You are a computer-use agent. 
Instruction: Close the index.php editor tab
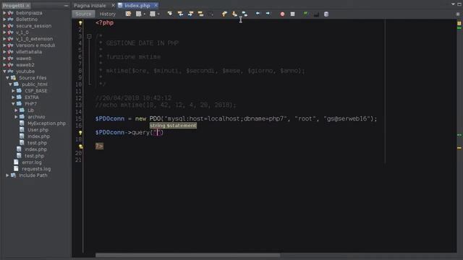[156, 5]
